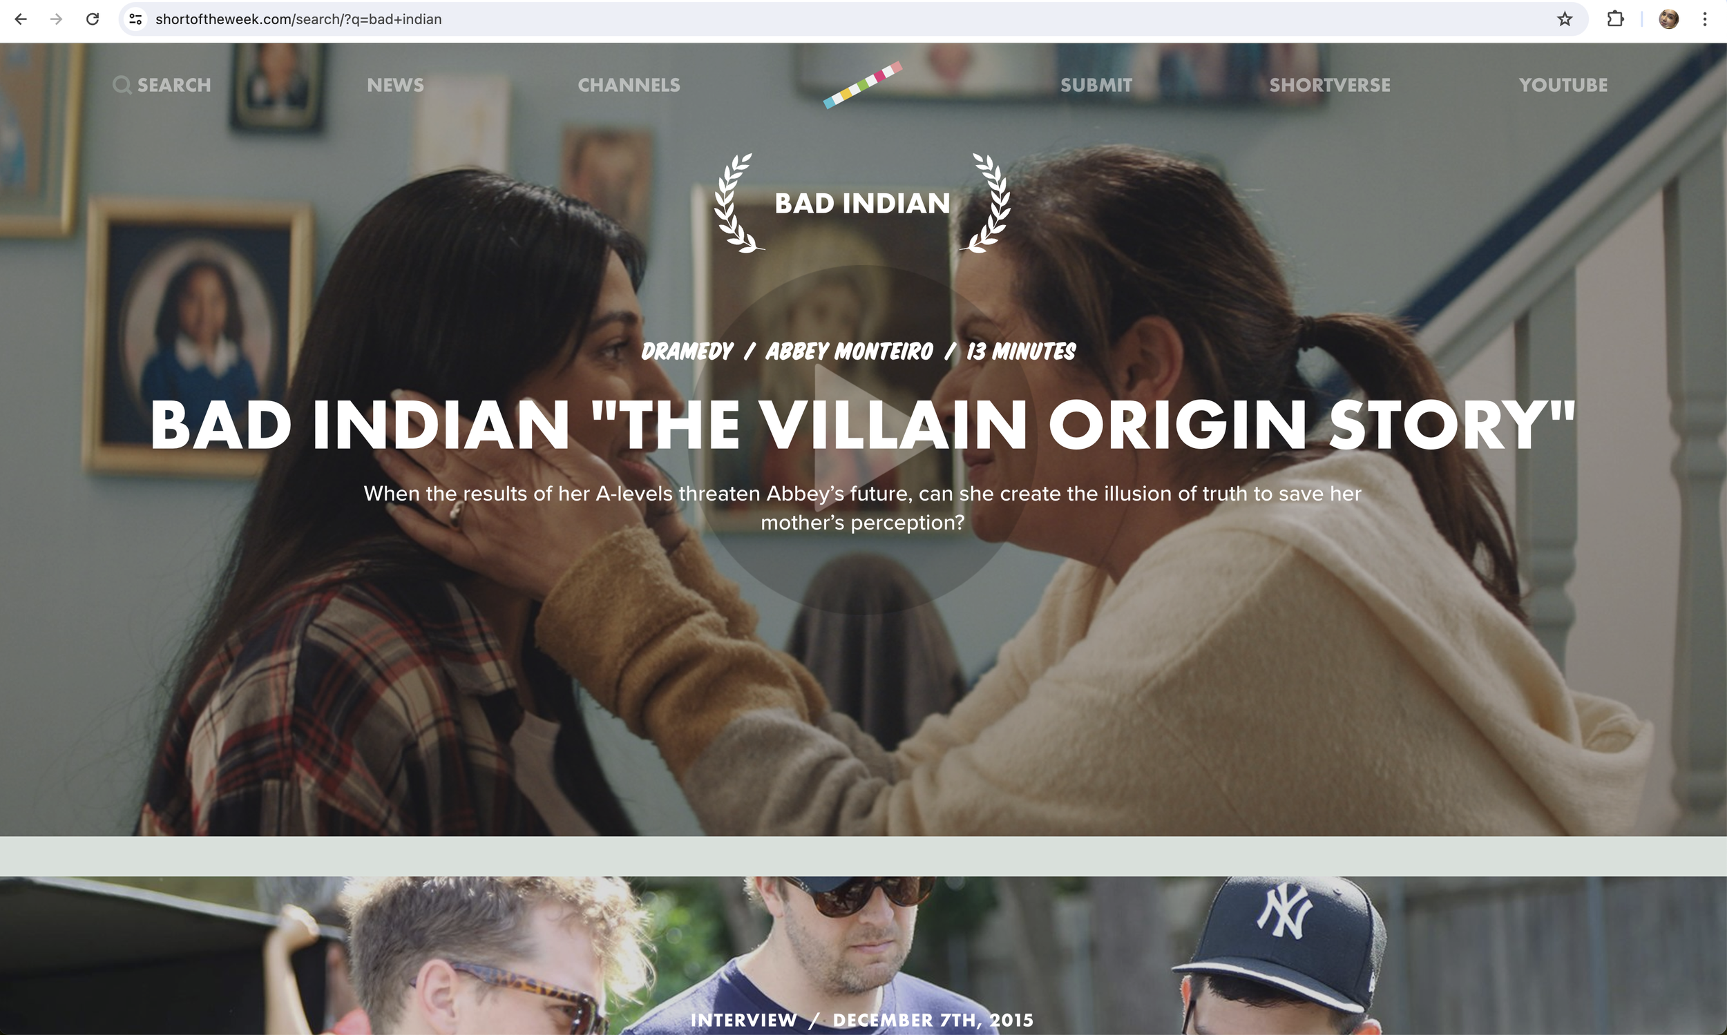Open the extensions puzzle icon
1727x1035 pixels.
pyautogui.click(x=1615, y=19)
